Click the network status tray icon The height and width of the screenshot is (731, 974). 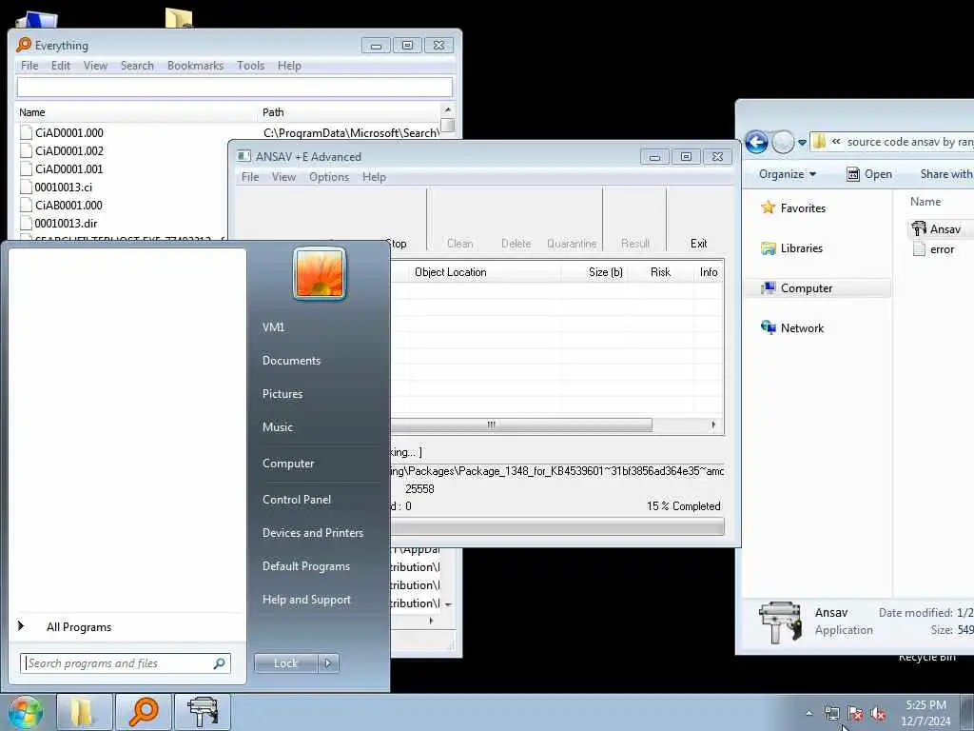pos(831,713)
